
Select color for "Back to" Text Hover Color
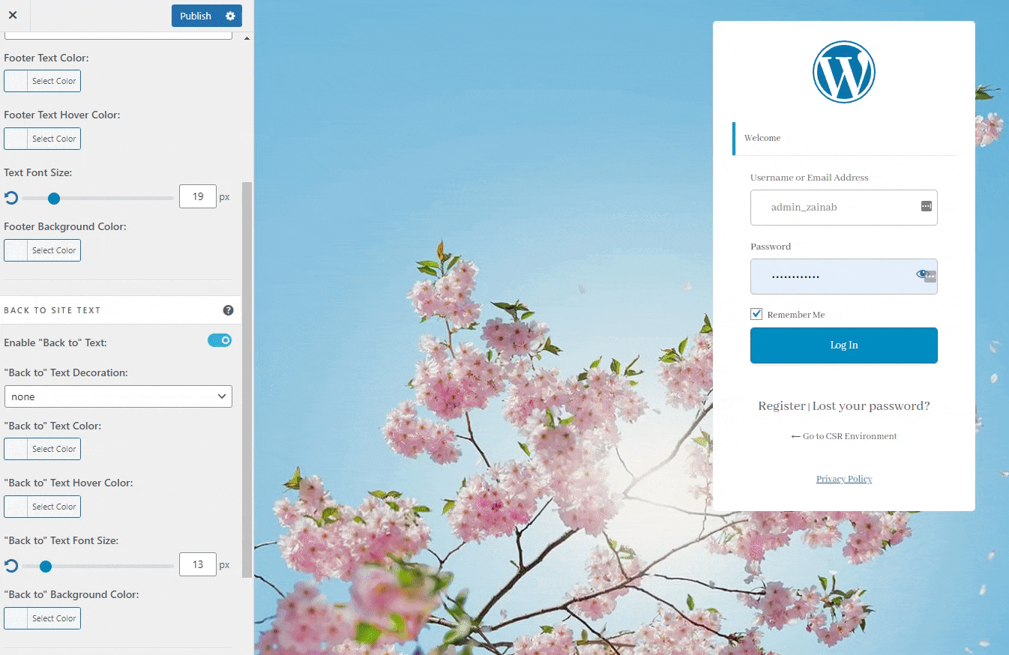[42, 507]
